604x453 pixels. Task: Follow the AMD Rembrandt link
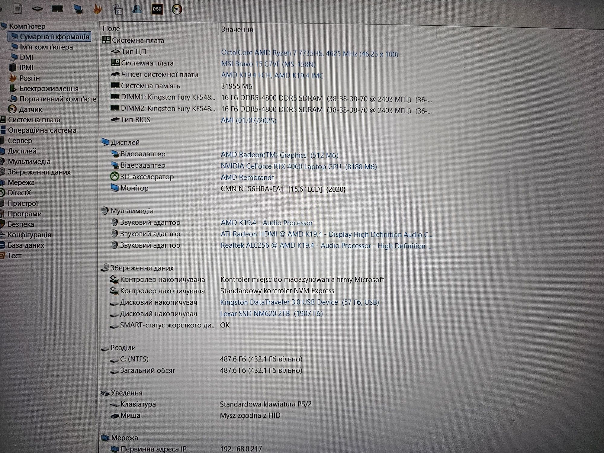[247, 177]
